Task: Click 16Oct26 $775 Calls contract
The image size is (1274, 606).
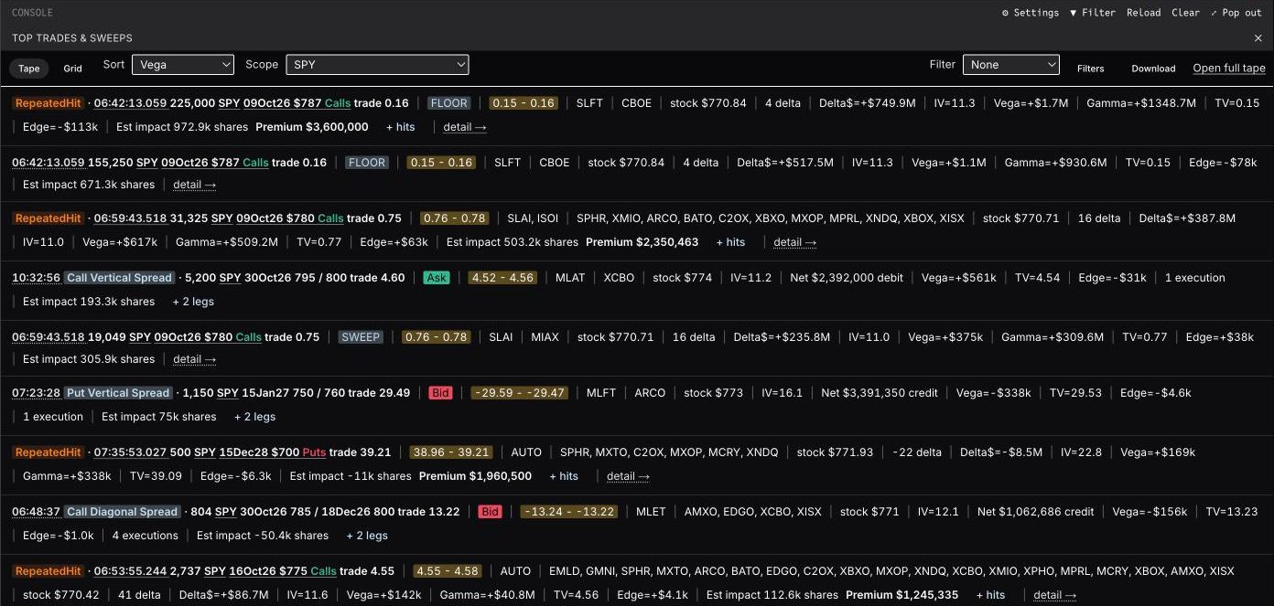Action: coord(283,571)
